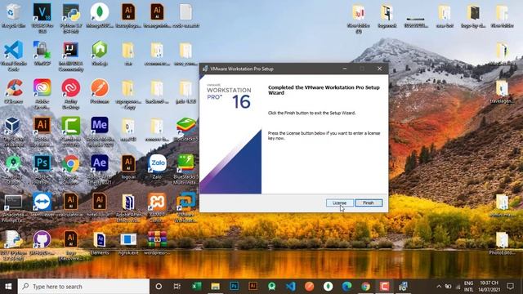Open the taskbar clock showing 14/07/2021

(x=489, y=287)
